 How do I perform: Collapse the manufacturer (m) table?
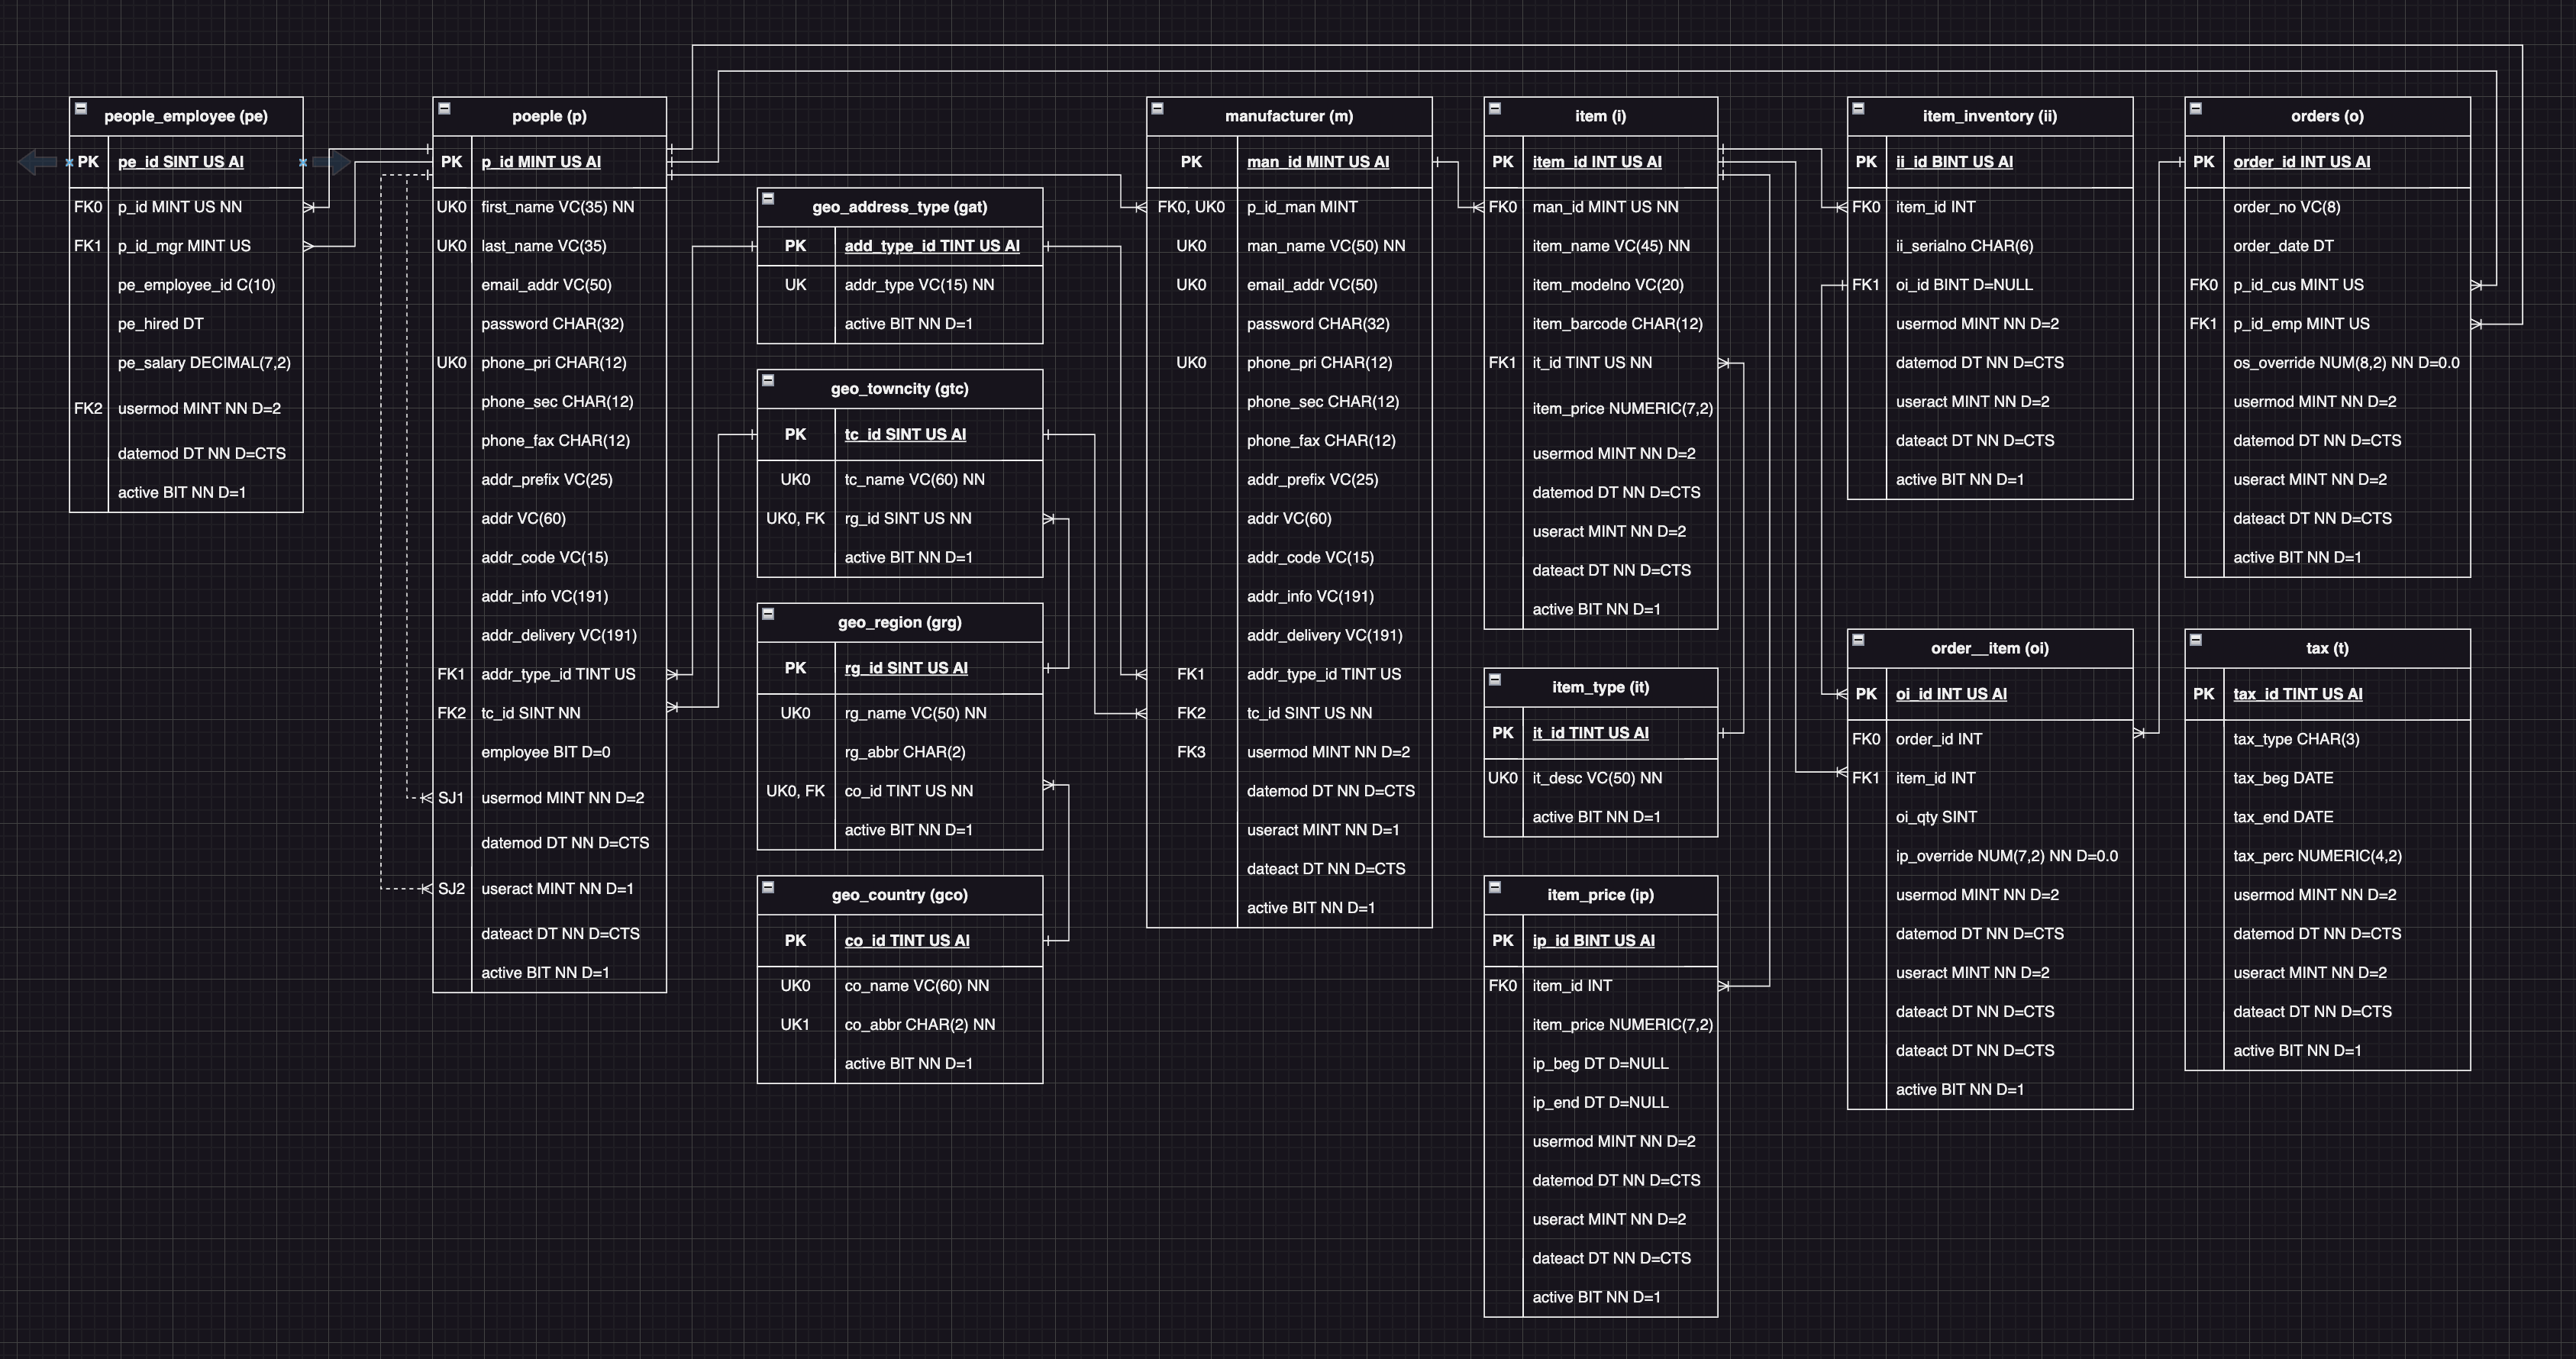pyautogui.click(x=1158, y=109)
